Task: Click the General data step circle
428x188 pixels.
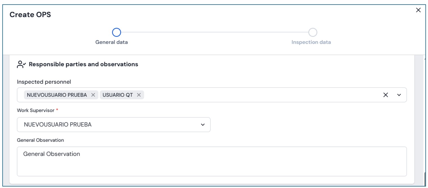Action: tap(117, 32)
